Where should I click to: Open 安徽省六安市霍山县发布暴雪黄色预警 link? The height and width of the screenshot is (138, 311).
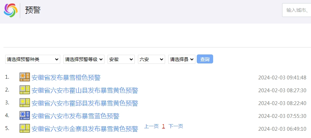pyautogui.click(x=85, y=90)
